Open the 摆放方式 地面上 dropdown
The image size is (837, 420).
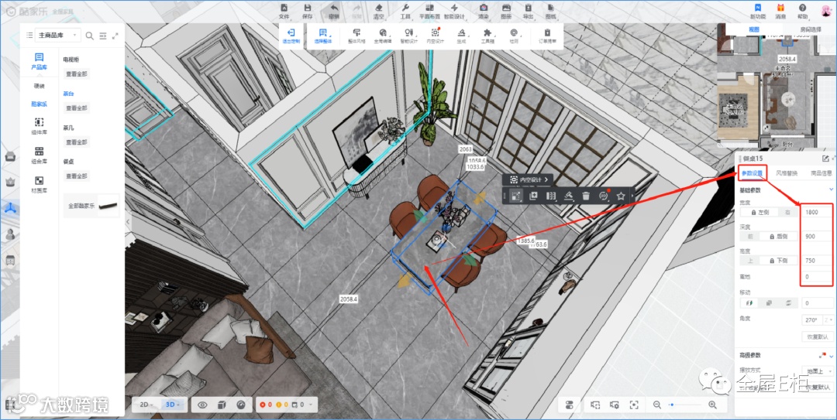pos(818,370)
